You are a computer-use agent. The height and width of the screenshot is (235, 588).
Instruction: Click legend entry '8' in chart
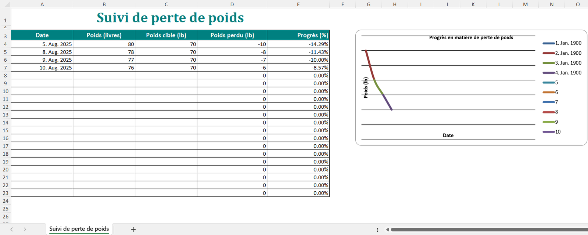(551, 112)
